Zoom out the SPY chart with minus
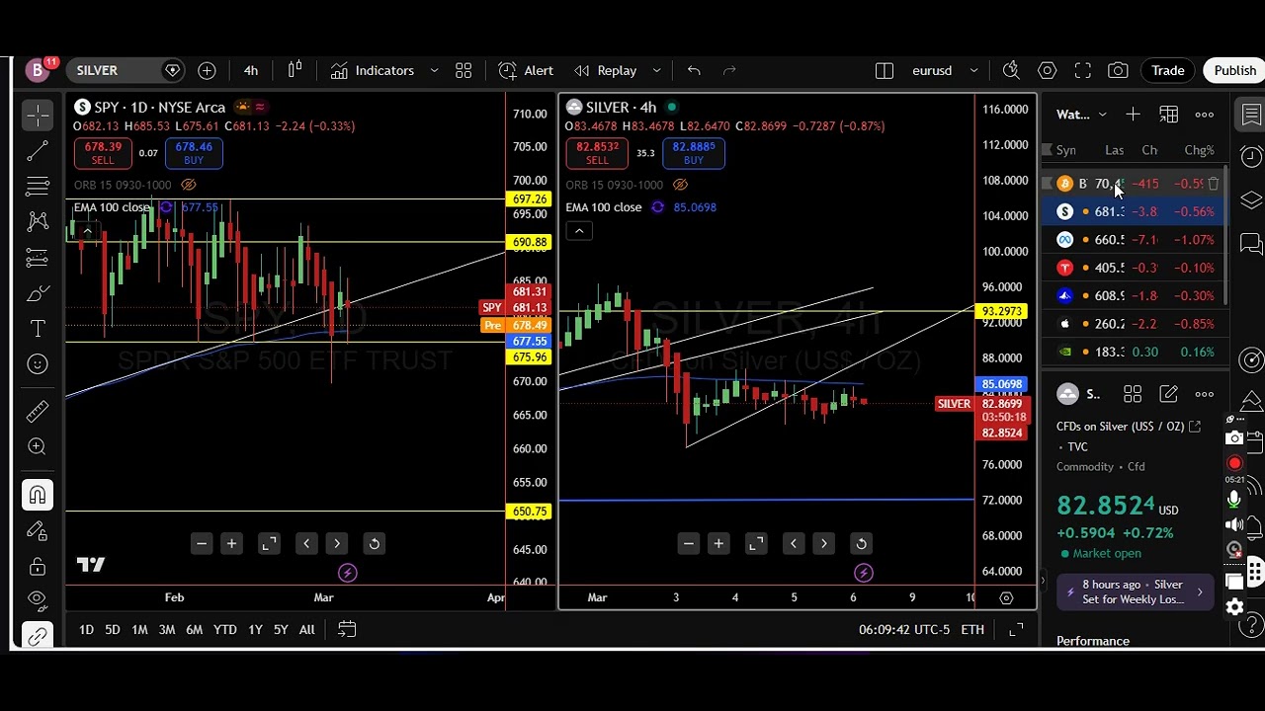This screenshot has height=711, width=1265. tap(202, 544)
